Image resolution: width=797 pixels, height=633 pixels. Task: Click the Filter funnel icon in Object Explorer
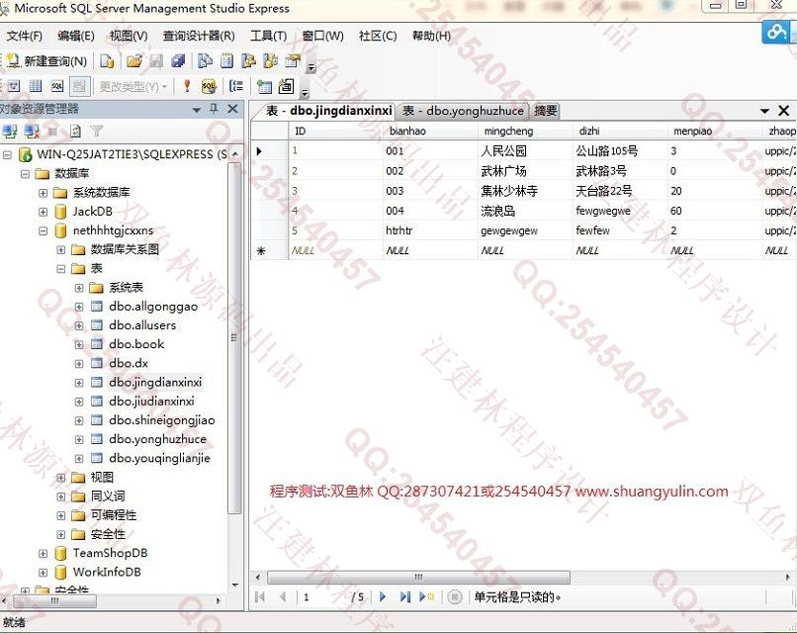(x=97, y=132)
